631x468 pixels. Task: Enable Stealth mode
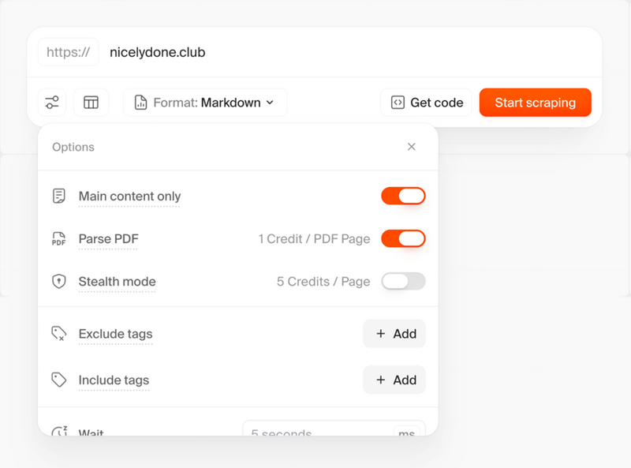point(403,281)
